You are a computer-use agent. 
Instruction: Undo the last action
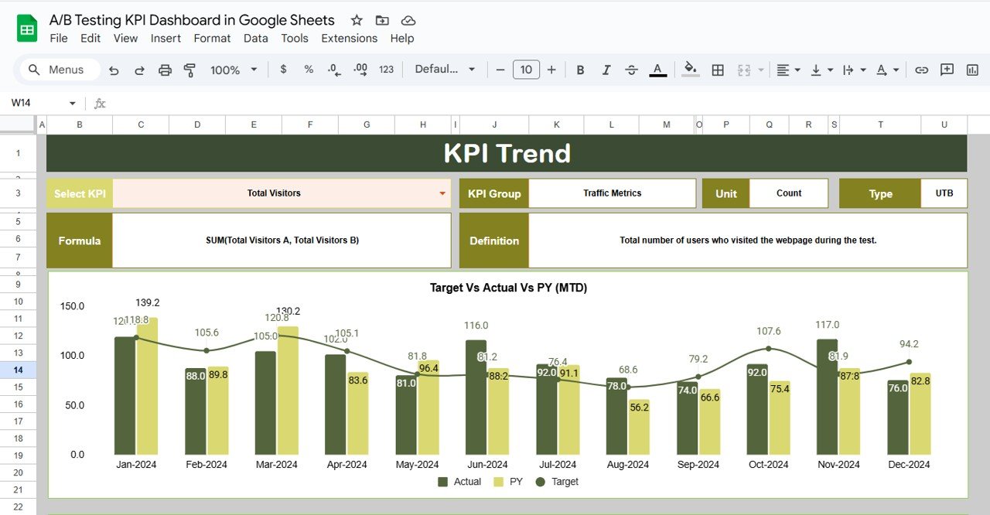114,69
